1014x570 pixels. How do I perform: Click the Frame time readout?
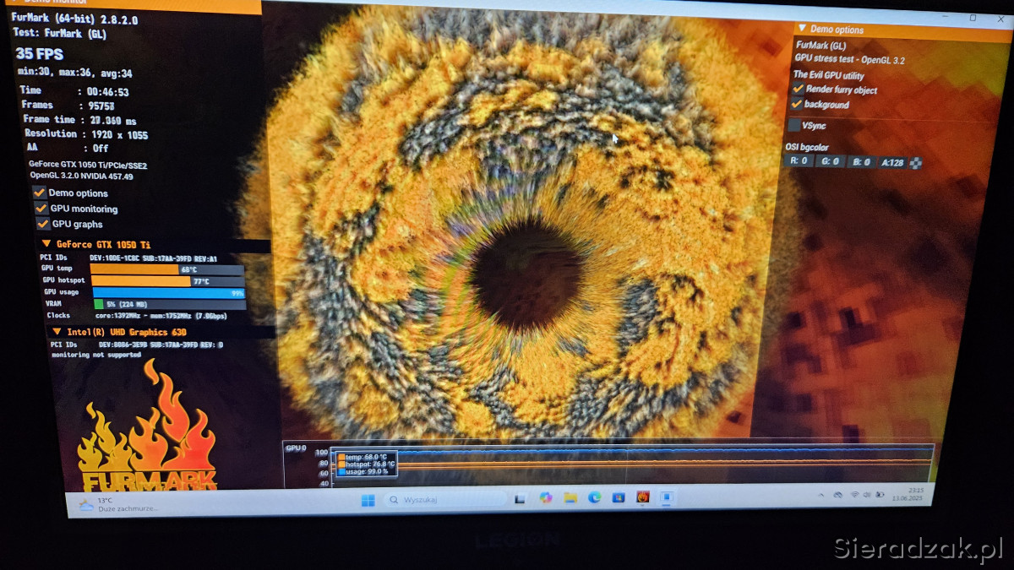[x=79, y=120]
